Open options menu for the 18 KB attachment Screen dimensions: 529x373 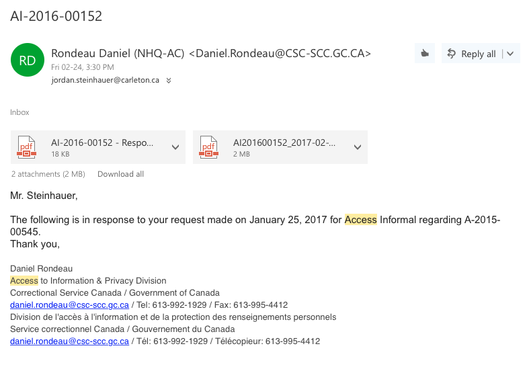point(175,147)
